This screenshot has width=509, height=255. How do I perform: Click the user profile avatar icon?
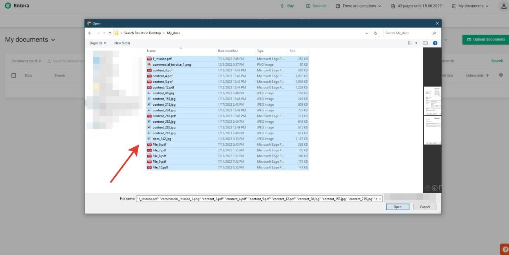tap(503, 6)
